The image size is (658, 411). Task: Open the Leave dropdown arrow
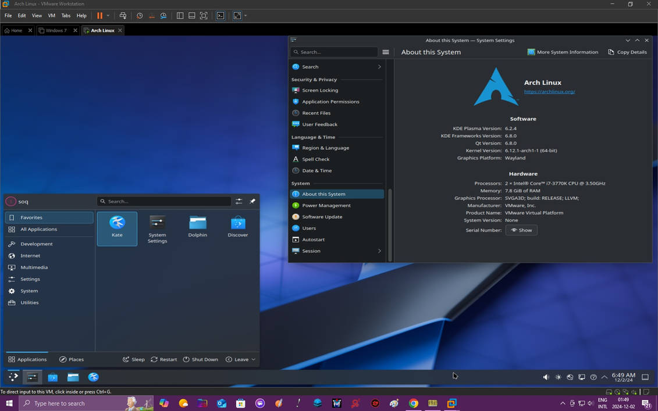254,359
